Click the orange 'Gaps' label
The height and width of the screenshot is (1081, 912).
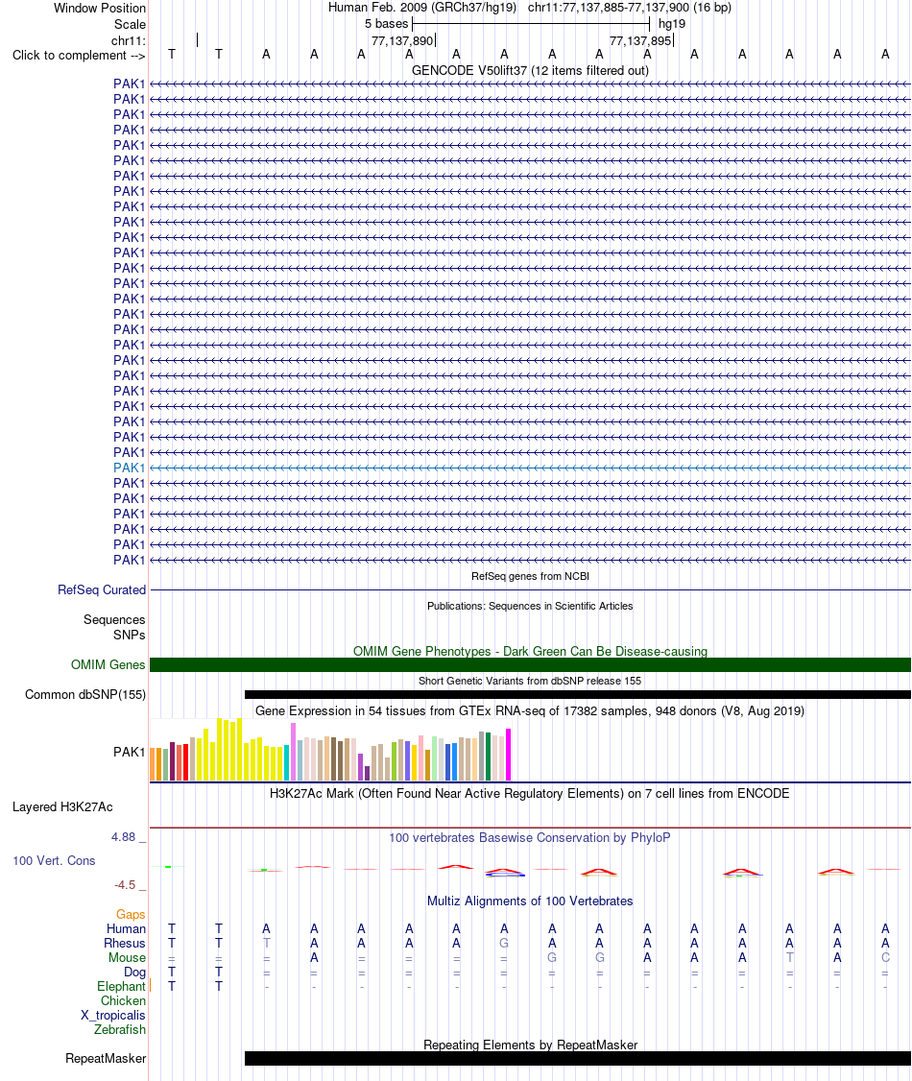pos(131,914)
